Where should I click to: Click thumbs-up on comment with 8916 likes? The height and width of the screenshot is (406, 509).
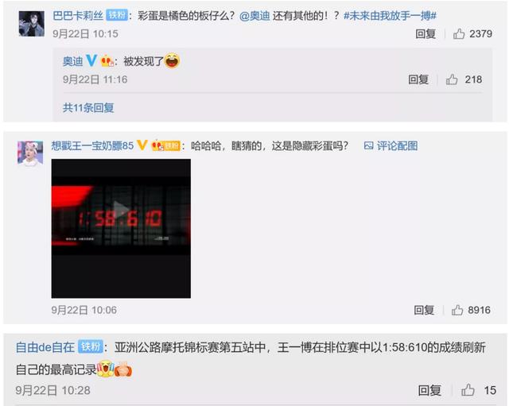tap(457, 310)
